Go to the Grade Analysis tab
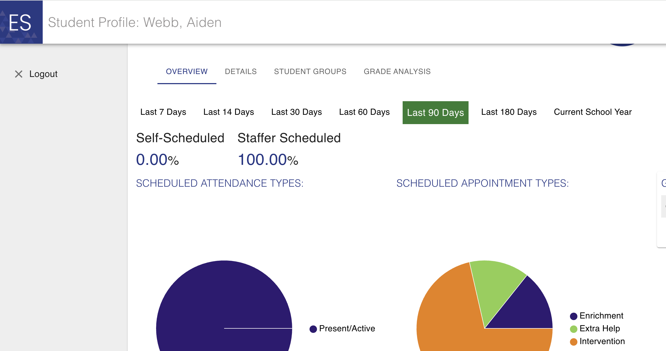The width and height of the screenshot is (666, 351). (x=397, y=71)
